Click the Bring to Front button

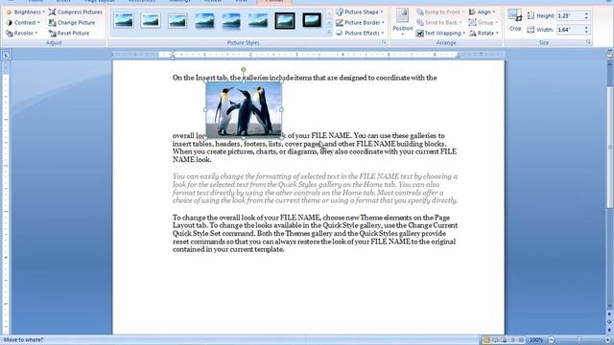440,12
